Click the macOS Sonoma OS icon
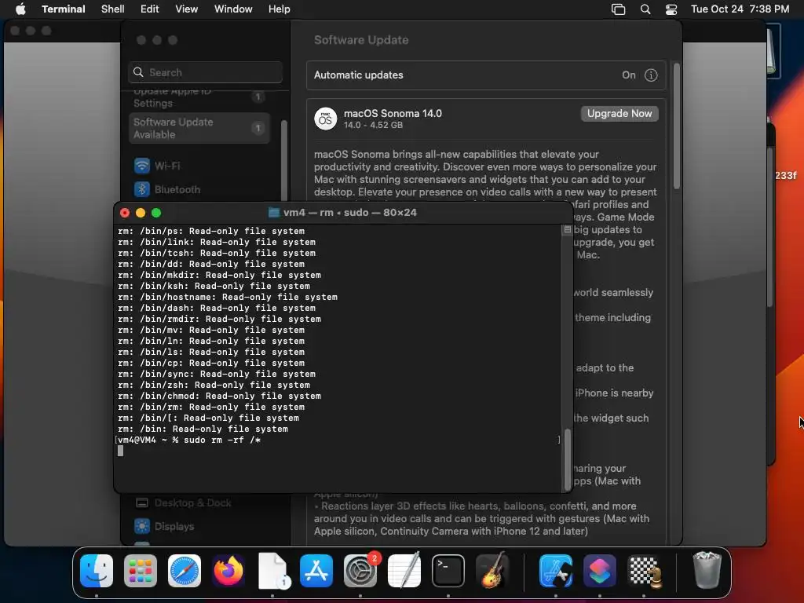The width and height of the screenshot is (804, 603). [326, 119]
